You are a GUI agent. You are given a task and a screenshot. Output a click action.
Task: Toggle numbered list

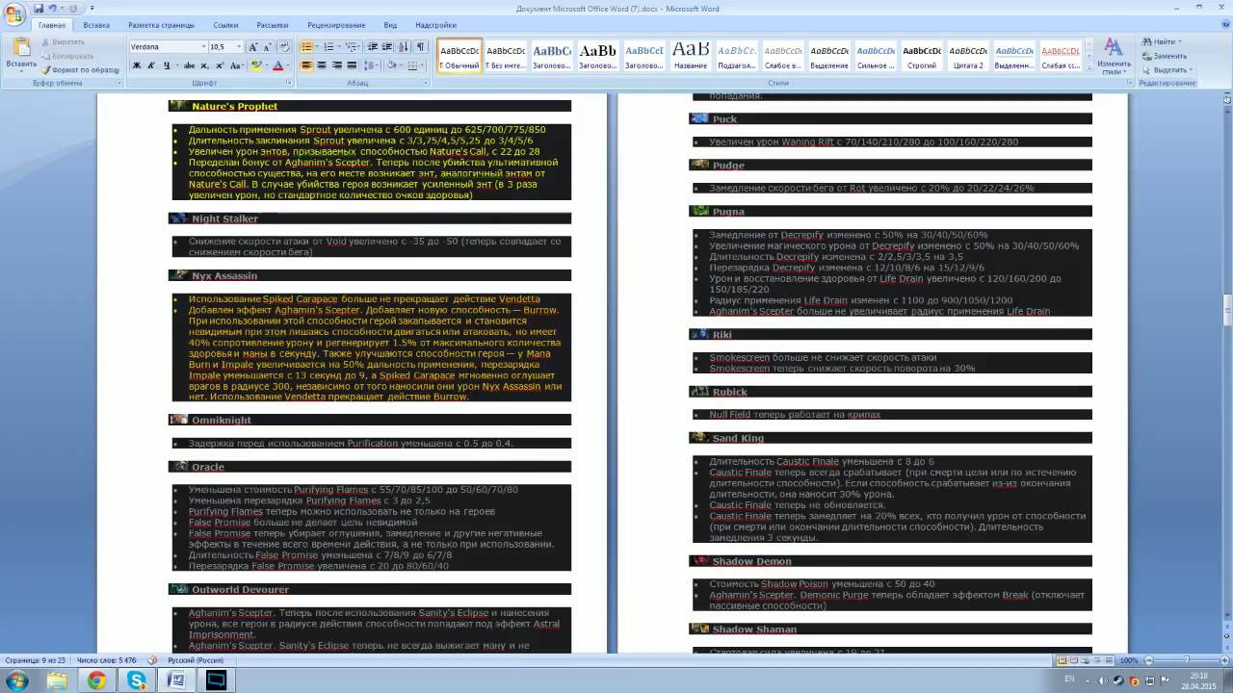(x=329, y=46)
